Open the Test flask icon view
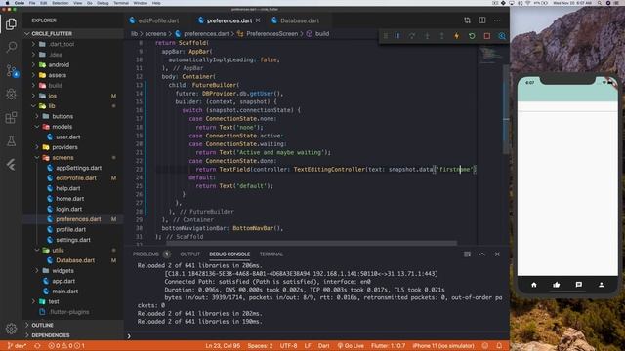 pos(11,140)
